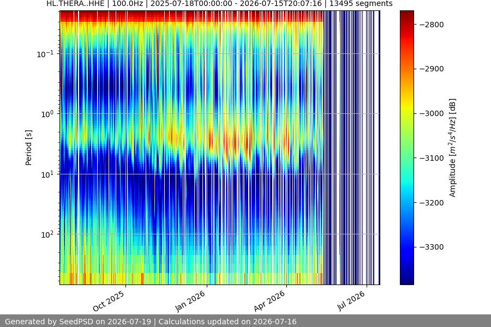Click the -3300 colorbar tick value

(431, 247)
